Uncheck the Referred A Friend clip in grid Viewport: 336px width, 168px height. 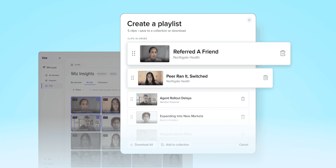98,99
